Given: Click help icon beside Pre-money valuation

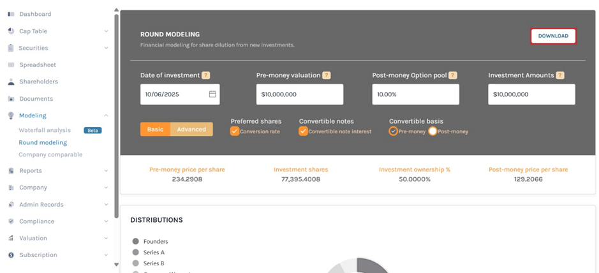Looking at the screenshot, I should point(326,75).
